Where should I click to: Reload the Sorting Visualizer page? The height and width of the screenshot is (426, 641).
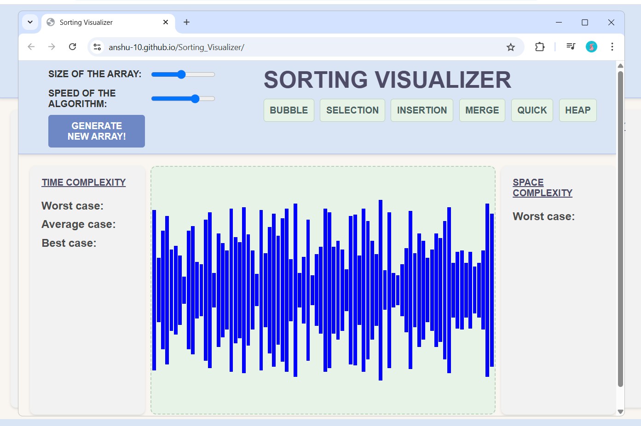[72, 47]
